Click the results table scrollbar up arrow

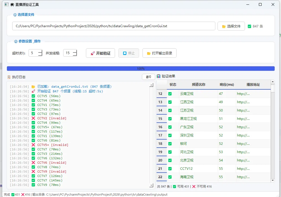tap(273, 82)
